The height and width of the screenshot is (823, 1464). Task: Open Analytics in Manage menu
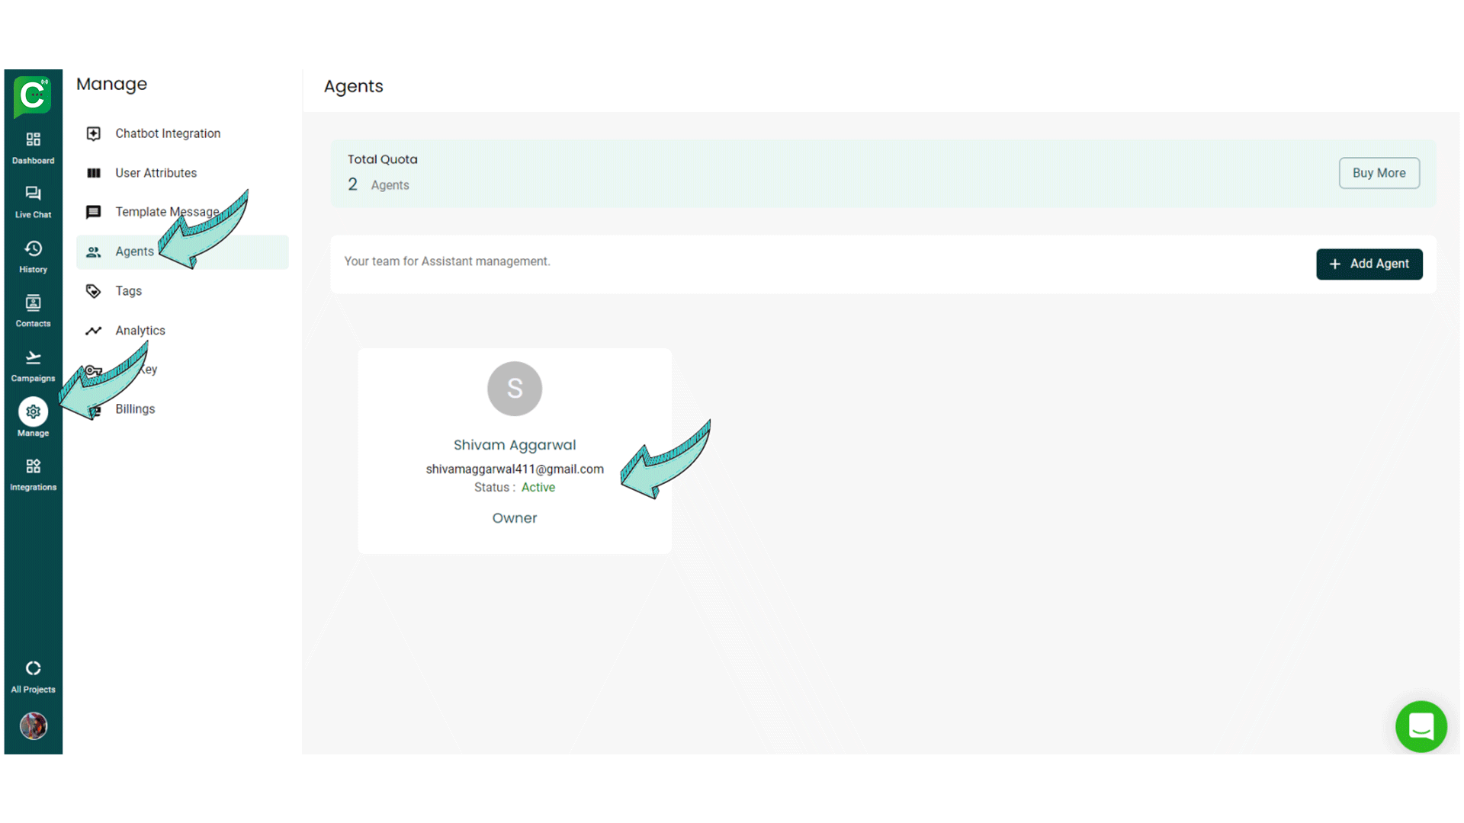pos(140,331)
